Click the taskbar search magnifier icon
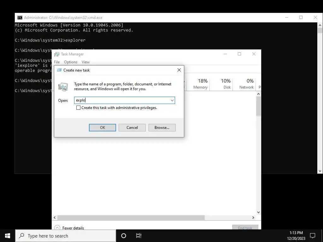 [x=21, y=236]
